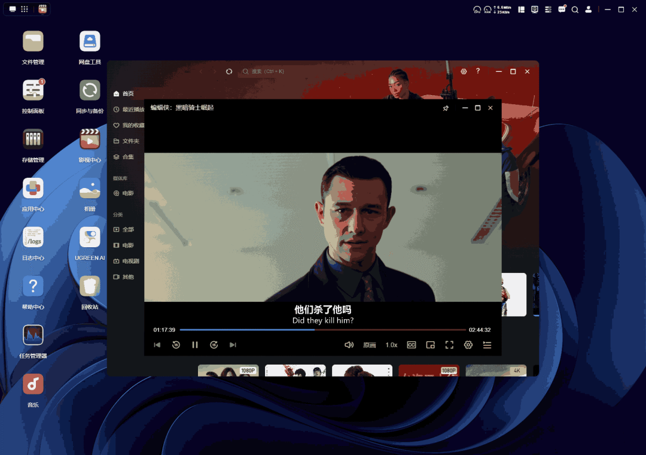
Task: Open 合集 collections in the sidebar
Action: click(x=124, y=157)
